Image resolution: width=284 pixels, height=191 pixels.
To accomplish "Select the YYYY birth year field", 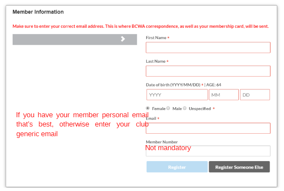I will [x=177, y=95].
